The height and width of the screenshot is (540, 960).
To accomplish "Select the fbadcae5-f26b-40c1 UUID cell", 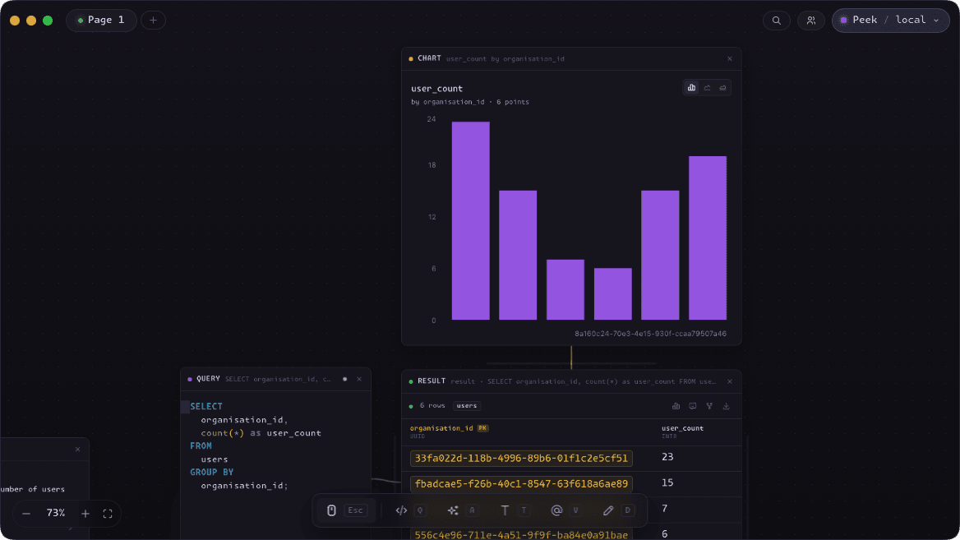I will [521, 483].
